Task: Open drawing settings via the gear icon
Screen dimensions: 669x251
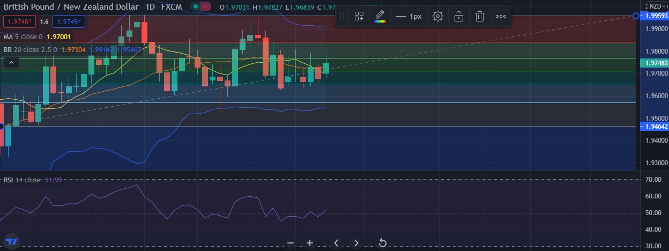Action: pyautogui.click(x=438, y=17)
